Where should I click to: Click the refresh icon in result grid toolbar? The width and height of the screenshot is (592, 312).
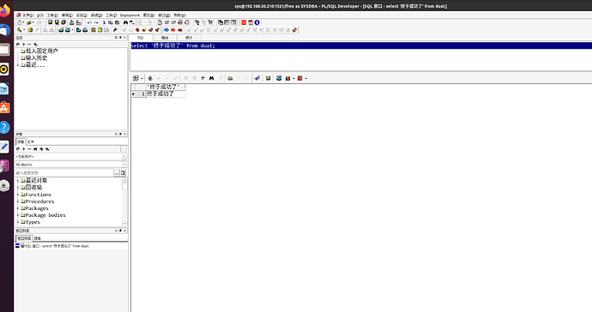pyautogui.click(x=203, y=79)
